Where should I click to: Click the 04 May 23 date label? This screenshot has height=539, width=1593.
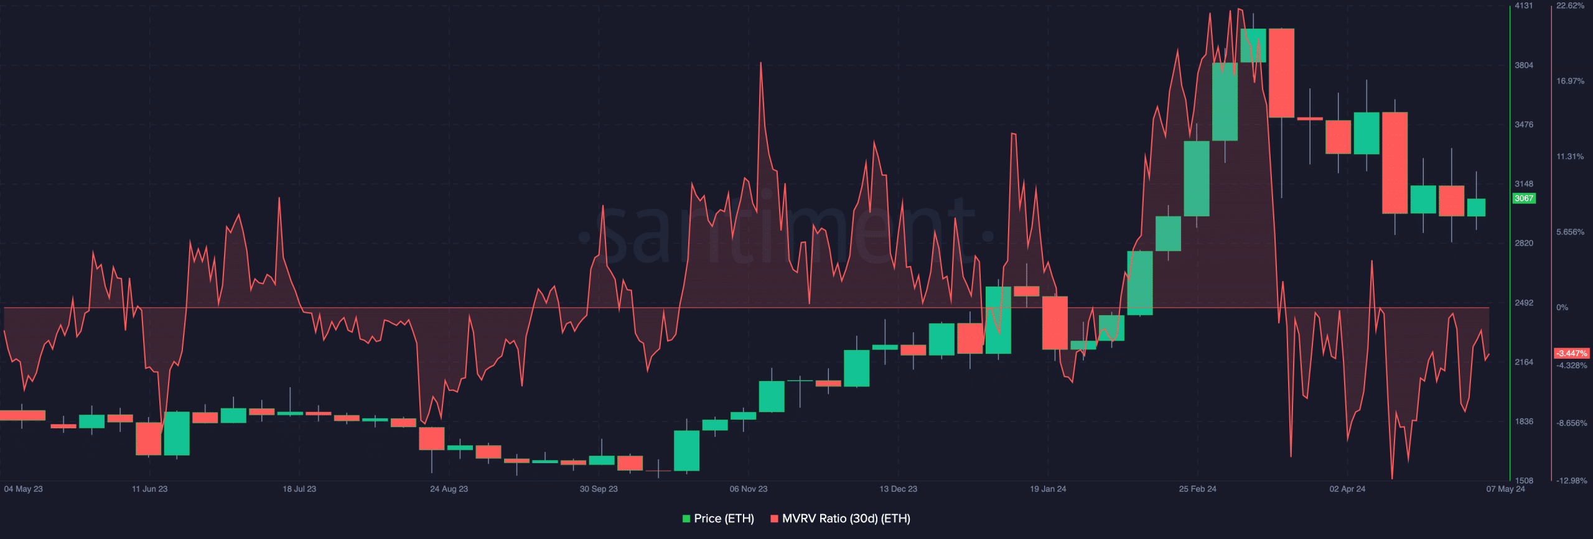pos(23,489)
